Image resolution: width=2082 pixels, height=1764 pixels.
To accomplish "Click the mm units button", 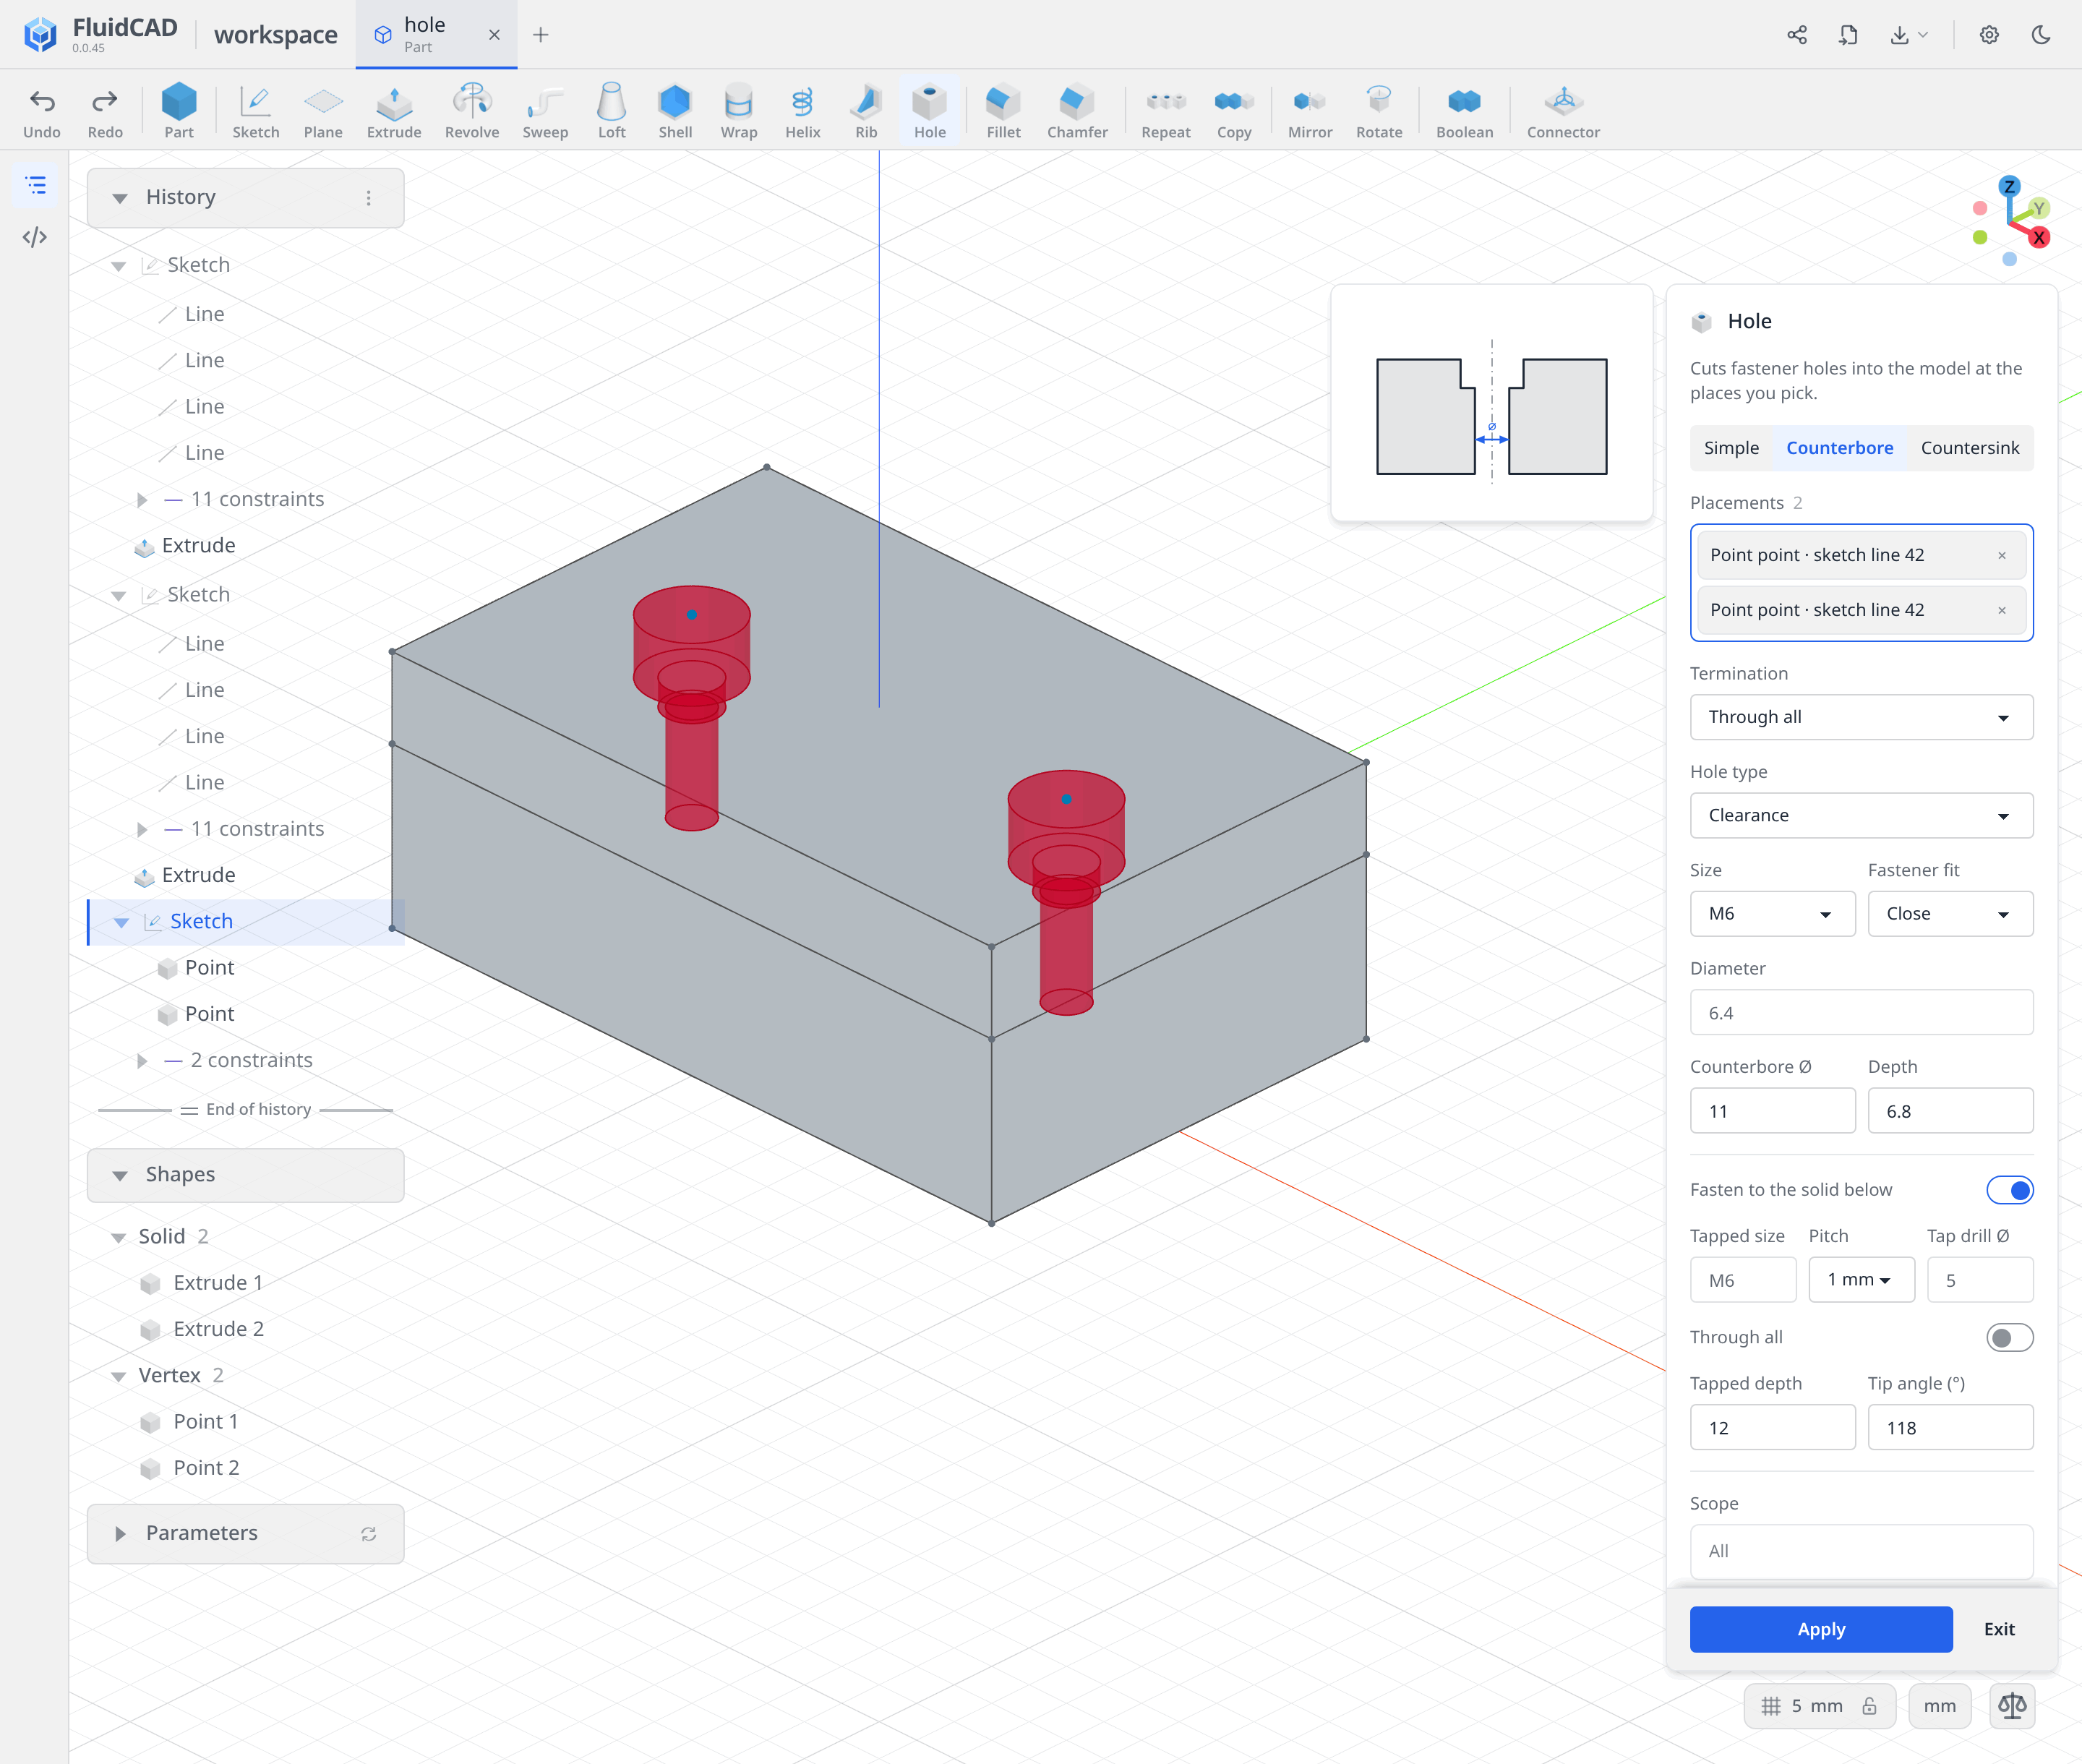I will (1939, 1706).
